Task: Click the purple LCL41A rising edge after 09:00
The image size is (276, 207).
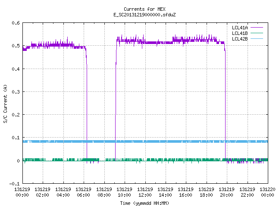Action: pos(116,100)
